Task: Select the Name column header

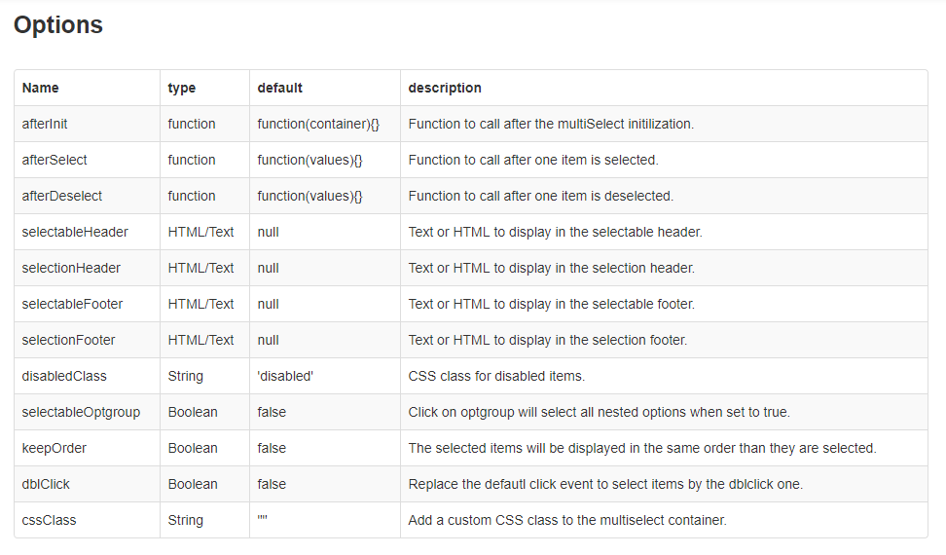Action: point(41,88)
